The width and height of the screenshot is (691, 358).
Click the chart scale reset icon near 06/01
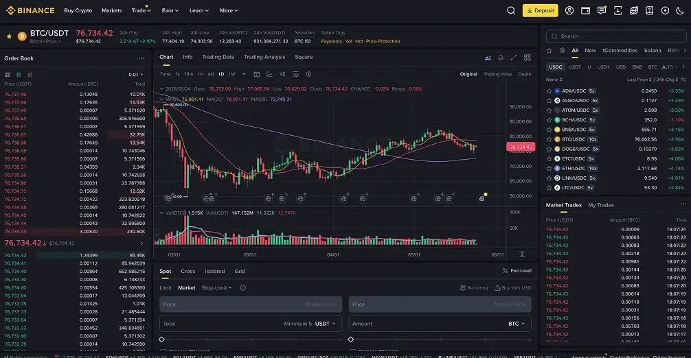click(x=522, y=254)
